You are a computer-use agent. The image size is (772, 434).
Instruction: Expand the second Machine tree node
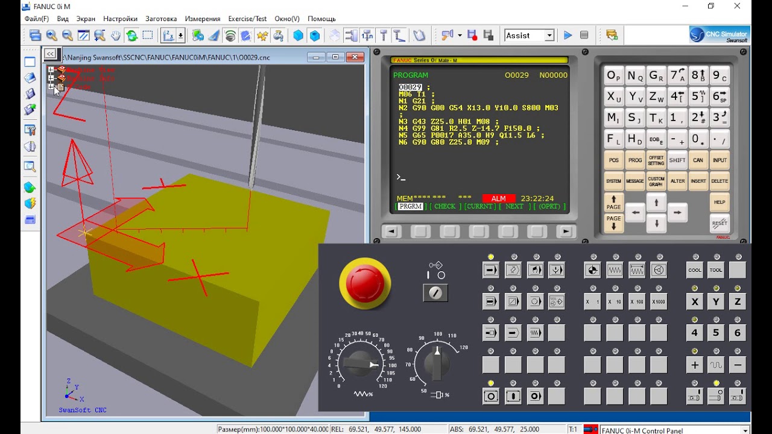[52, 78]
